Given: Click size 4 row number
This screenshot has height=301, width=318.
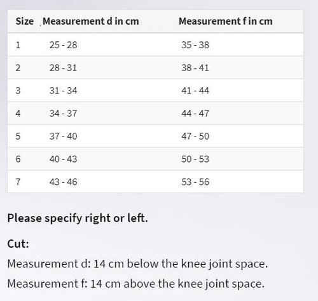Looking at the screenshot, I should 18,114.
